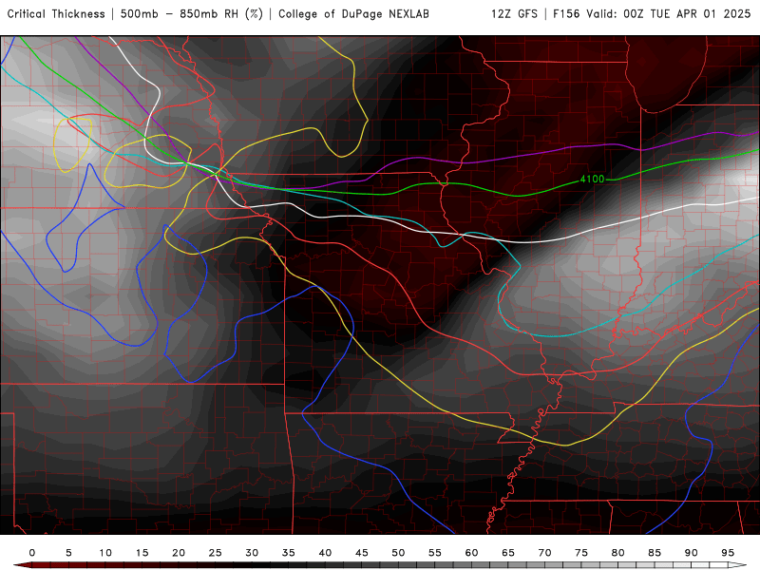Image resolution: width=760 pixels, height=570 pixels.
Task: Click the "Critical Thickness" title text
Action: coord(56,14)
